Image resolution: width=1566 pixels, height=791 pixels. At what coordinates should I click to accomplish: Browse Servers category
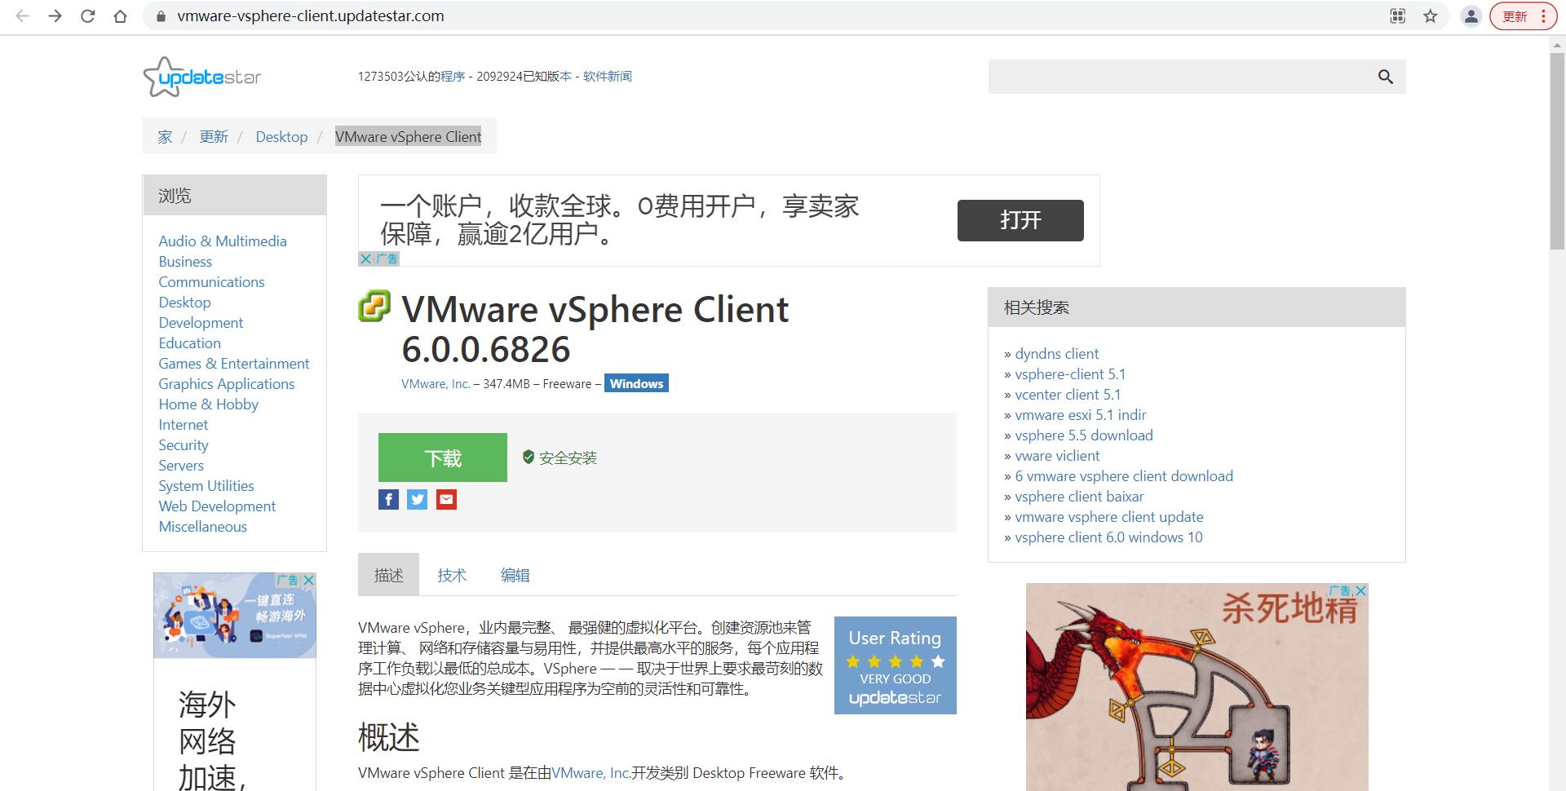pyautogui.click(x=181, y=466)
